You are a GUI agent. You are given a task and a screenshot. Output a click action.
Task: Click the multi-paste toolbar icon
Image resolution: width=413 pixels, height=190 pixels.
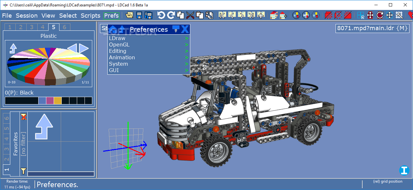click(x=210, y=15)
